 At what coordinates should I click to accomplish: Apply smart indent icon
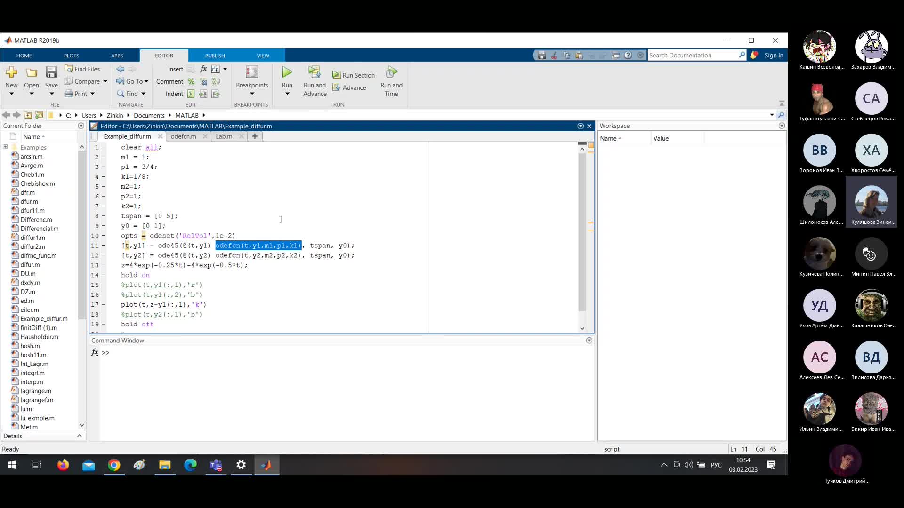(x=191, y=94)
